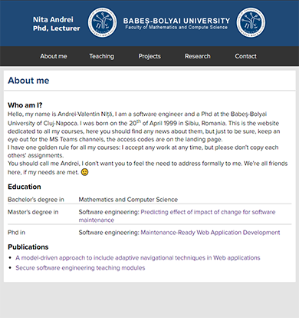Screen dimensions: 299x318
Task: Click 'Faculty of Mathematics and Compute Science' subtitle
Action: [176, 27]
